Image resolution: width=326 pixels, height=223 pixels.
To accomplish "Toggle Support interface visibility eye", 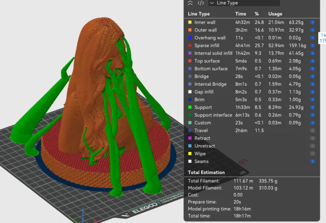I will (313, 115).
